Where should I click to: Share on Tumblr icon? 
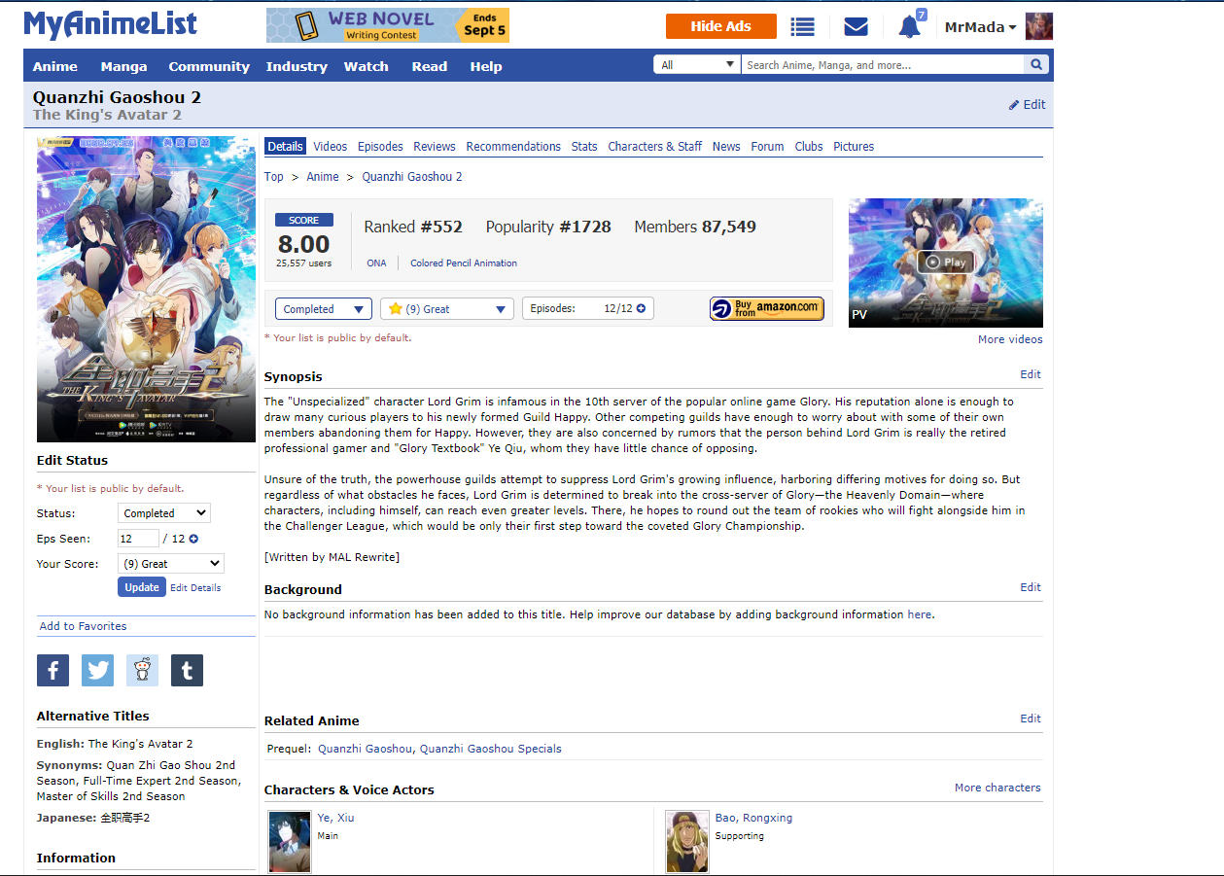click(187, 670)
